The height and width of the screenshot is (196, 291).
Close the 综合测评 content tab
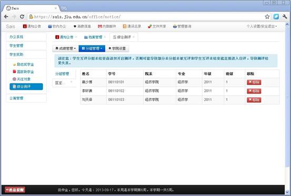click(x=134, y=37)
